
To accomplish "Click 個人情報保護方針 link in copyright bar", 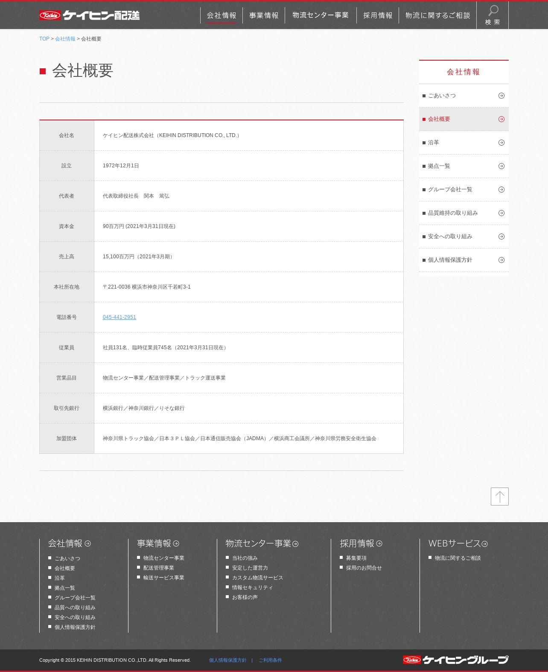I will tap(228, 660).
